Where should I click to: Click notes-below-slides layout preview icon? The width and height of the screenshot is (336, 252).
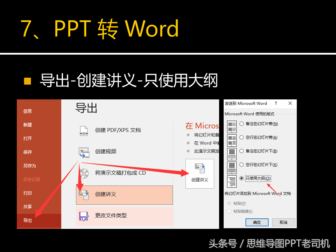coord(232,154)
